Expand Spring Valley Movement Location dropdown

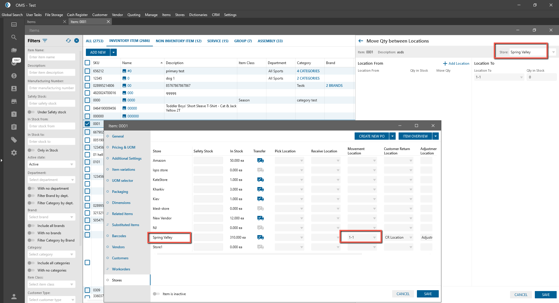[374, 237]
